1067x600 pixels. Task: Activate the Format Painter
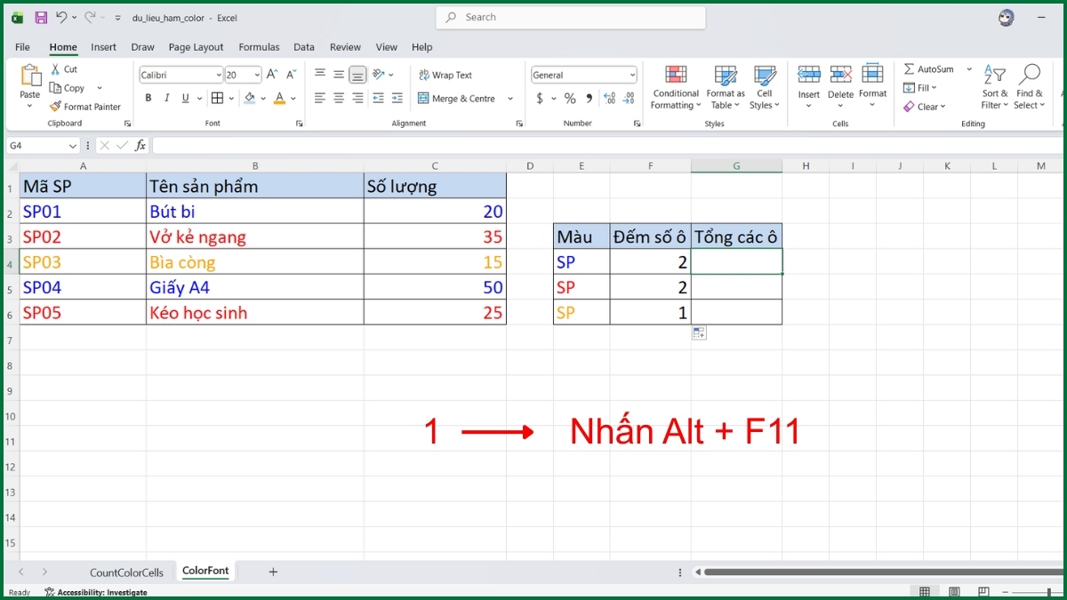85,106
